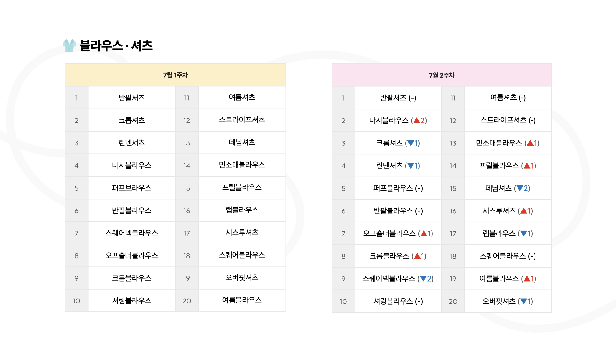Click 랩블라우스 in the 7월 1주차 table
This screenshot has height=346, width=616.
[242, 210]
